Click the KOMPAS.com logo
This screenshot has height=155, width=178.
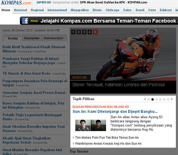16,3
